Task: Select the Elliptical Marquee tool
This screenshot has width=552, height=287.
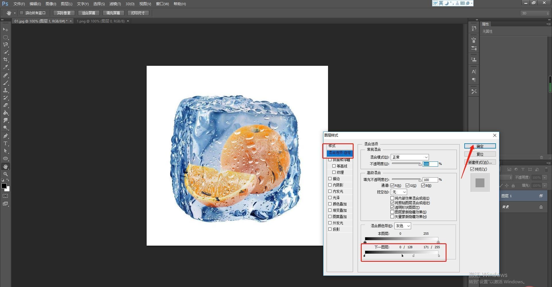Action: click(5, 37)
